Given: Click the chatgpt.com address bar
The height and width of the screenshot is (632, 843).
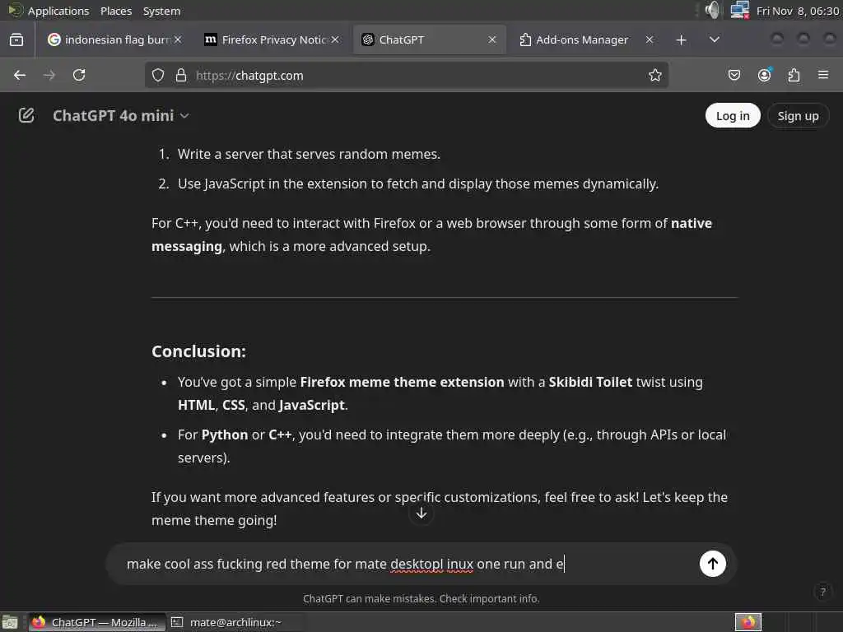Looking at the screenshot, I should tap(407, 75).
